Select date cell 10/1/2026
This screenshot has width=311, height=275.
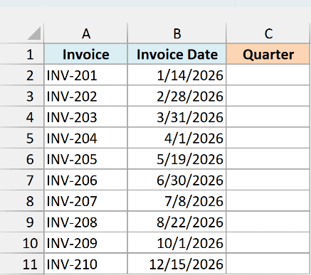pos(177,243)
